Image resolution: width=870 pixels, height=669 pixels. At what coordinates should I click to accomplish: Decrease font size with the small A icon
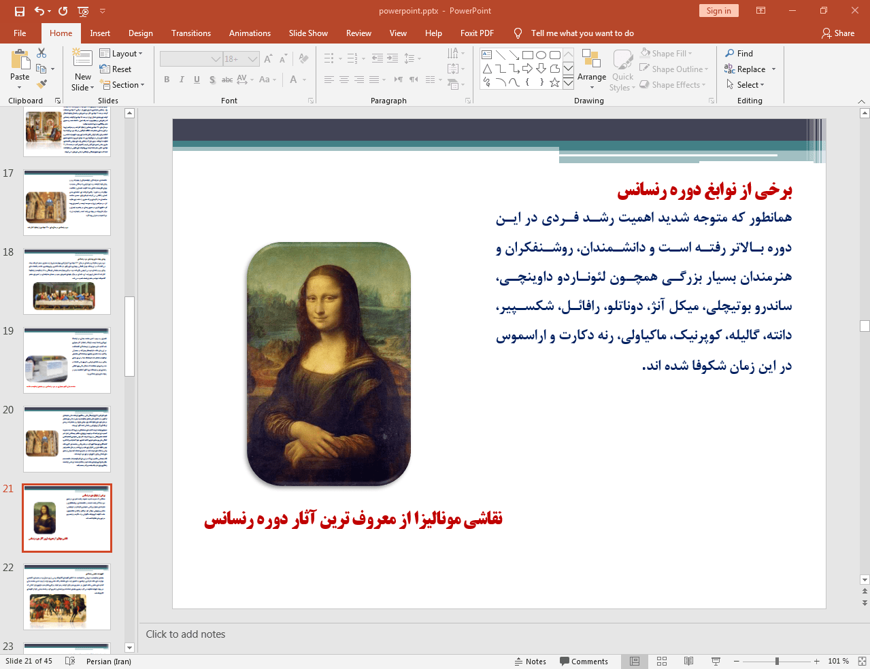coord(283,59)
